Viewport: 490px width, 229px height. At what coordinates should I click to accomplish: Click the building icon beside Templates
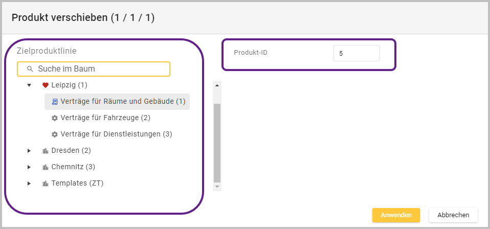pos(45,184)
